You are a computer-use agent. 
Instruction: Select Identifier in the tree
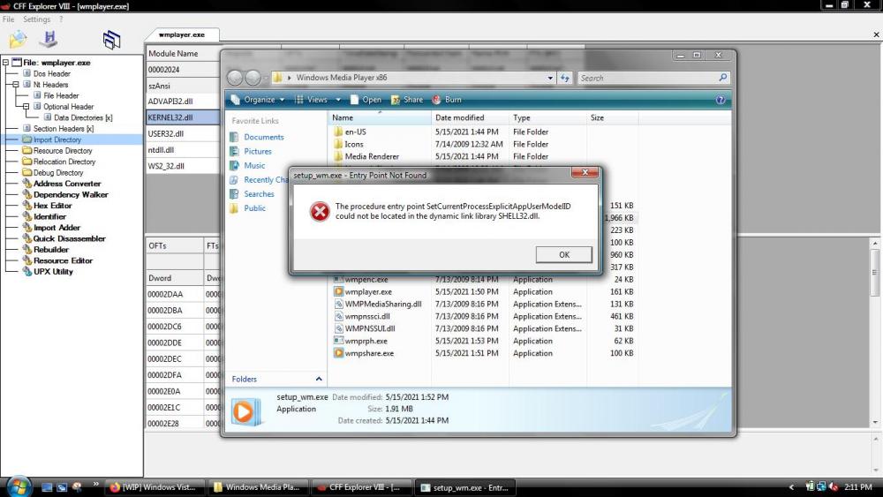pyautogui.click(x=49, y=216)
